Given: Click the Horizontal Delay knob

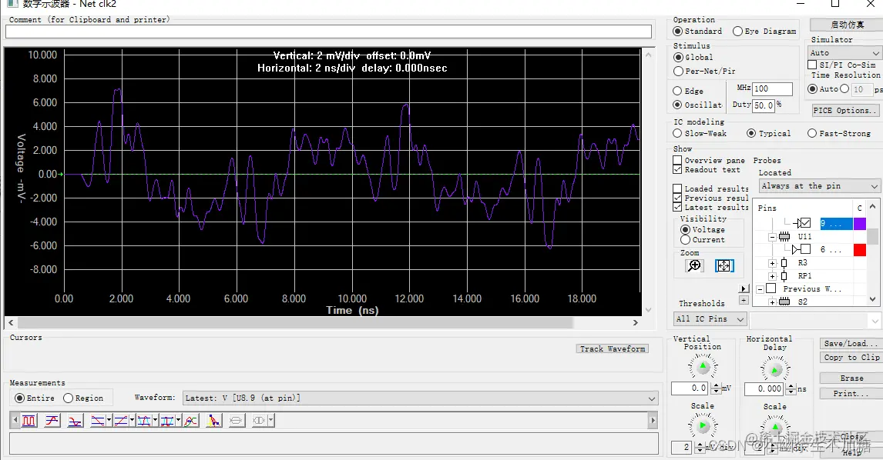Looking at the screenshot, I should coord(775,369).
